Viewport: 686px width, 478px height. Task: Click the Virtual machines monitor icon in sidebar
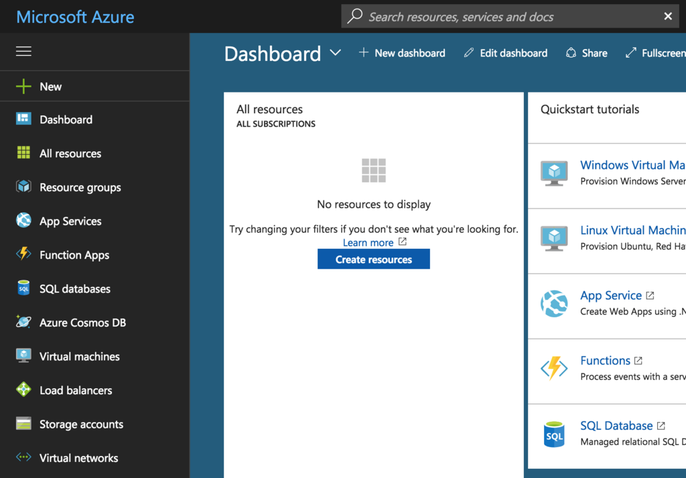[23, 355]
